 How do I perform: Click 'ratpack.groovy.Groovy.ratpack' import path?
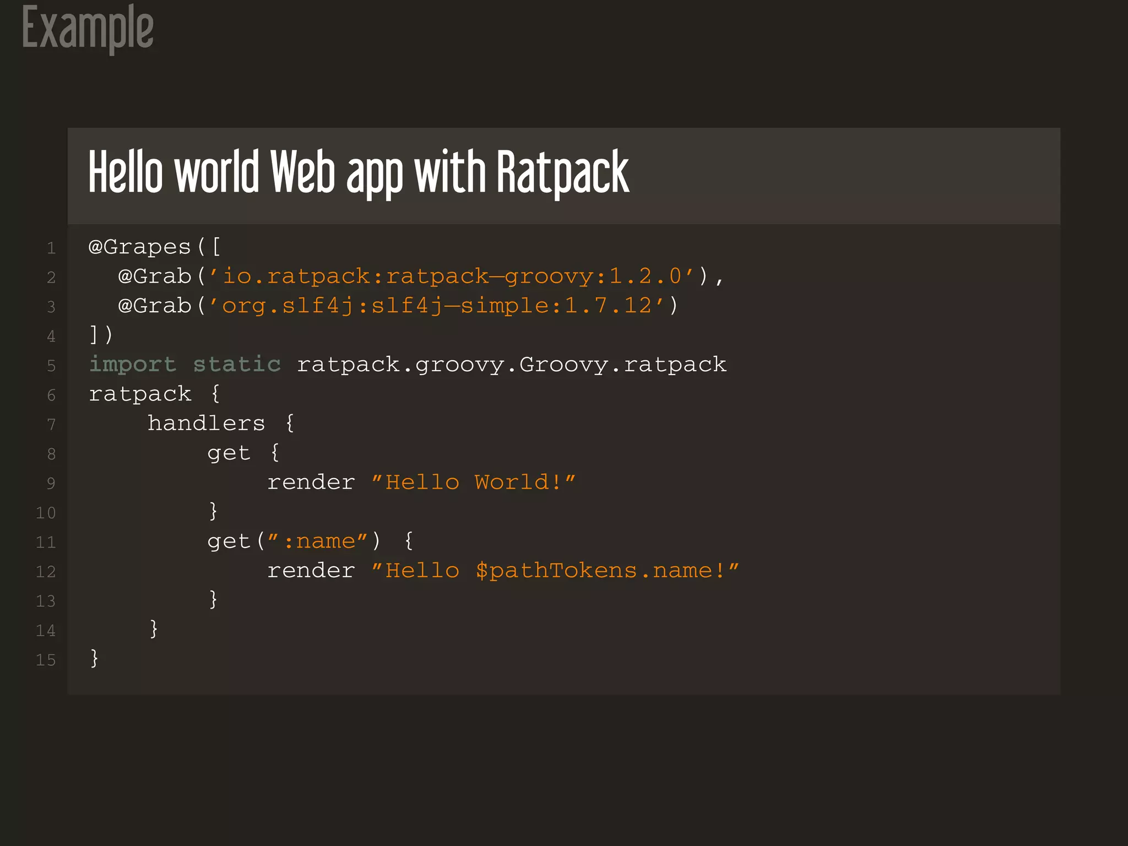coord(512,365)
